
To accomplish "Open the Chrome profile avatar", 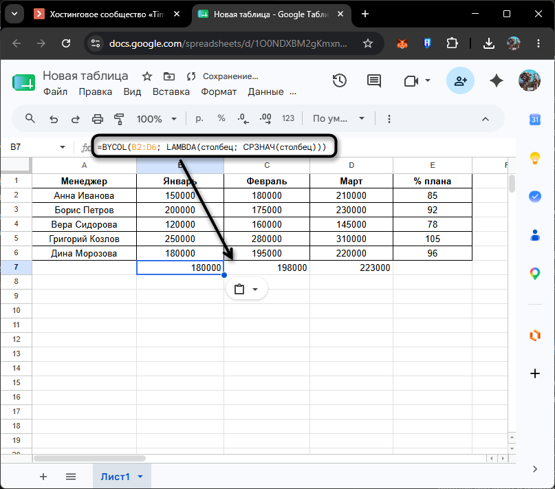I will coord(514,43).
